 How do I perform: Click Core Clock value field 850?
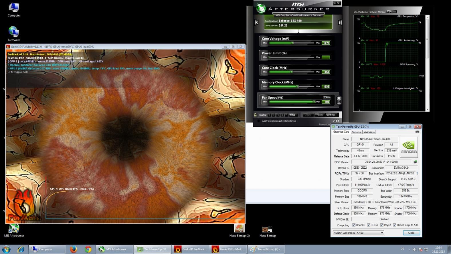(326, 72)
